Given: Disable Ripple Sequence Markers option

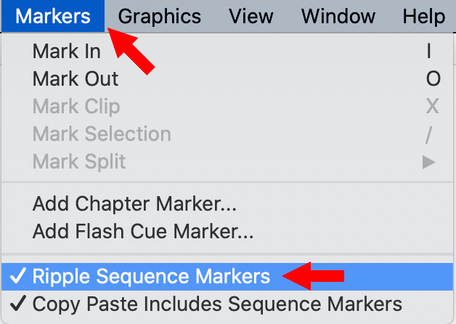Looking at the screenshot, I should [x=151, y=276].
